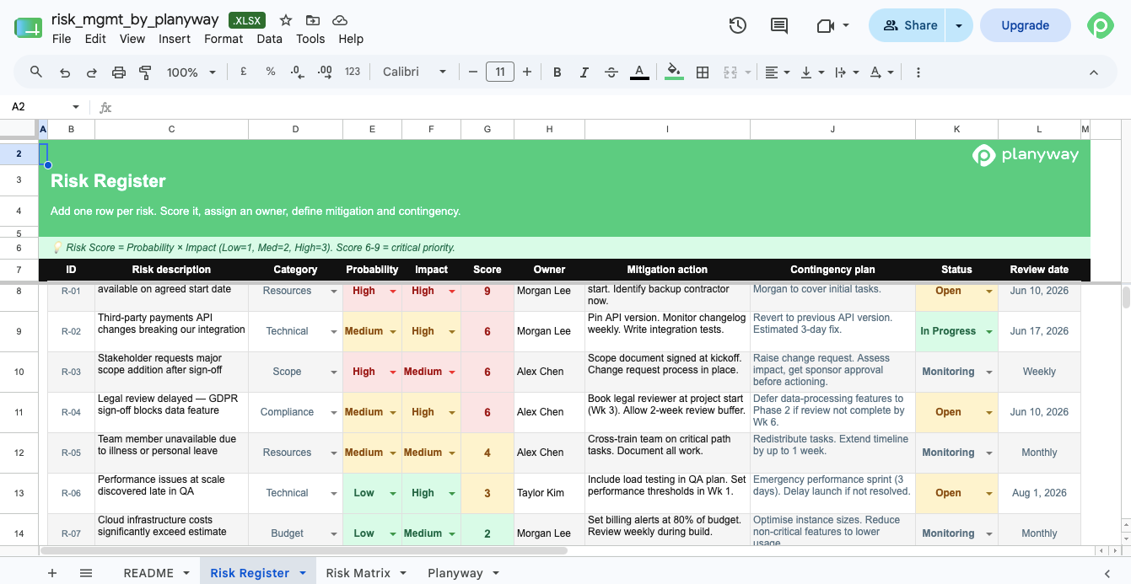Open the Edit menu
This screenshot has width=1131, height=584.
click(95, 39)
